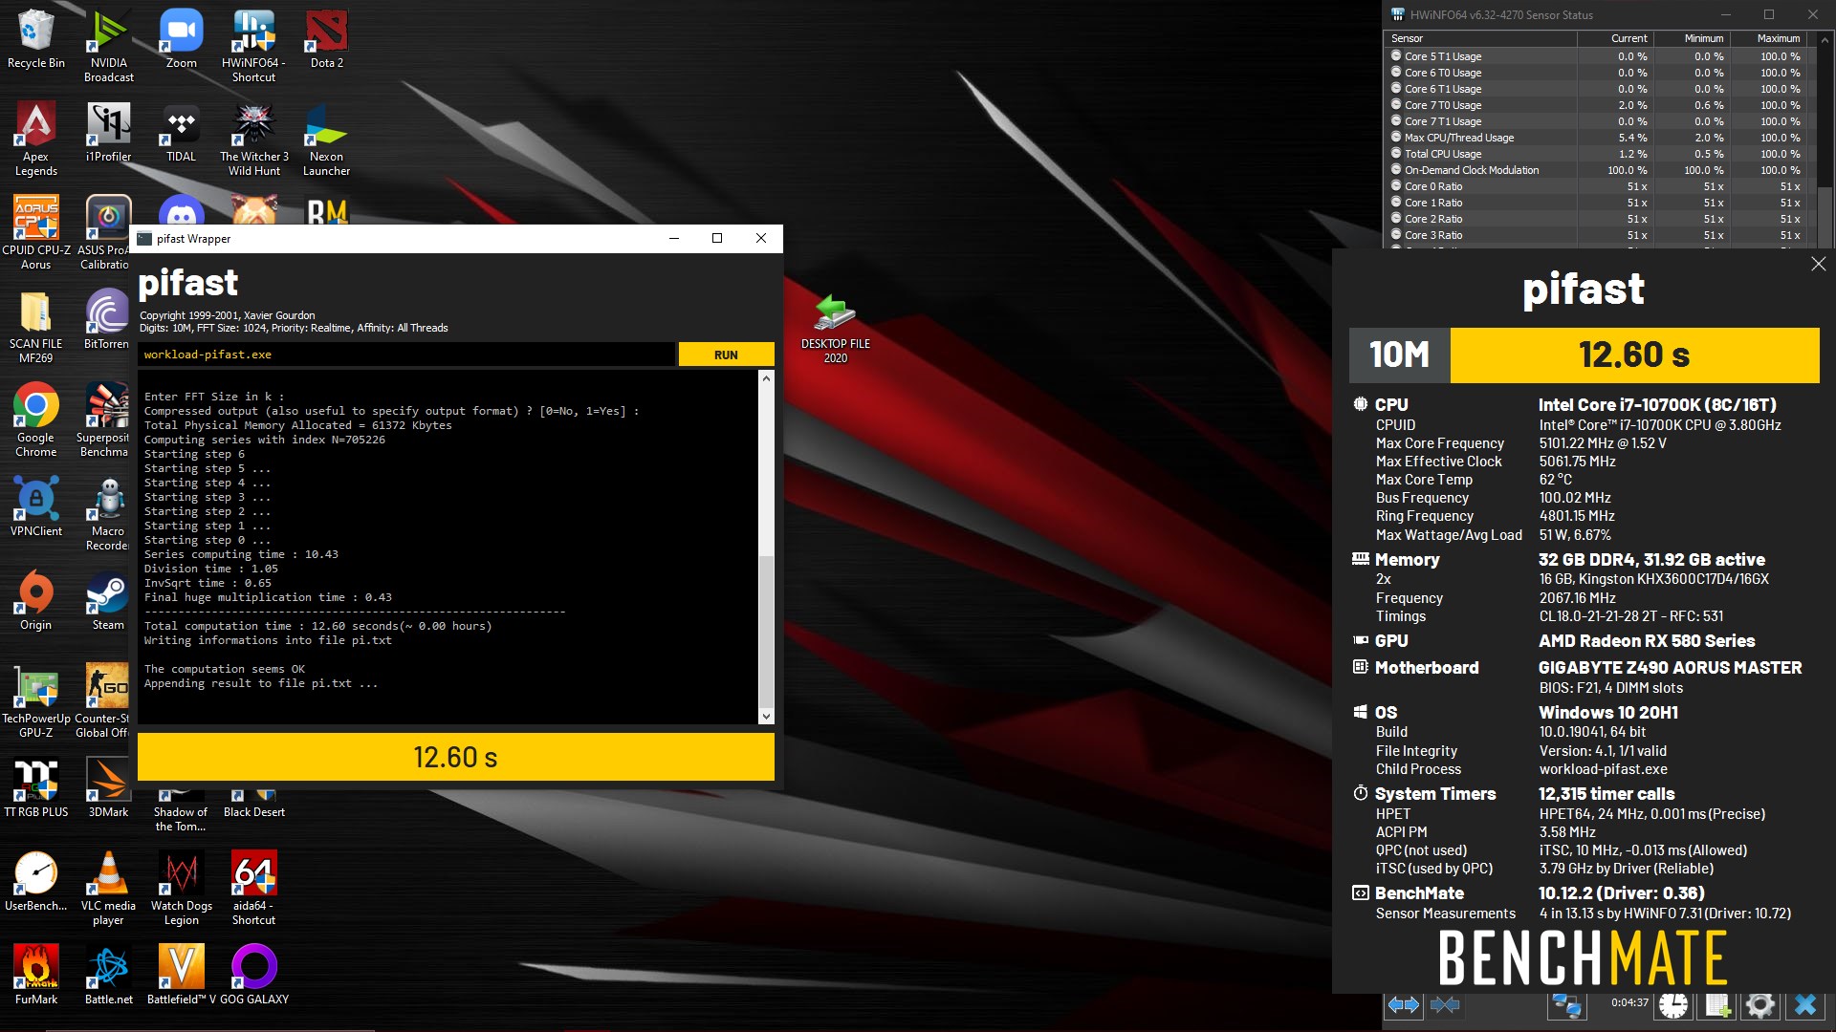Image resolution: width=1836 pixels, height=1032 pixels.
Task: Click pifast console scrollbar down arrow
Action: 766,716
